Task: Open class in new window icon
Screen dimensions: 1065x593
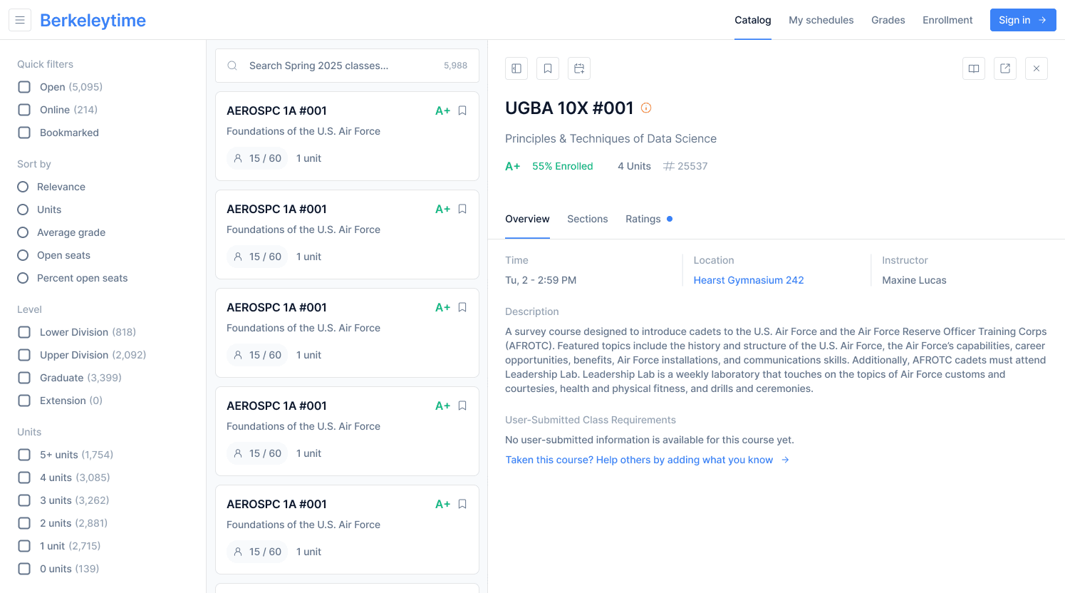Action: [x=1005, y=68]
